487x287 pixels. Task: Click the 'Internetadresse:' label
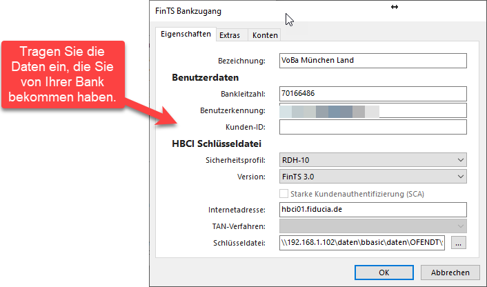coord(237,210)
